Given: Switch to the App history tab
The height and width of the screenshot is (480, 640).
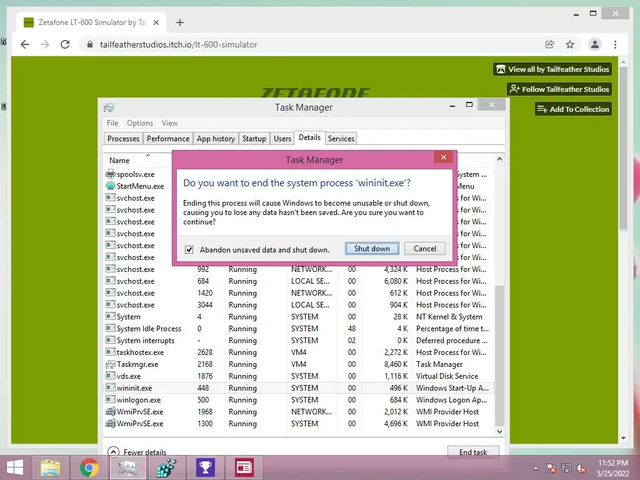Looking at the screenshot, I should (x=216, y=138).
